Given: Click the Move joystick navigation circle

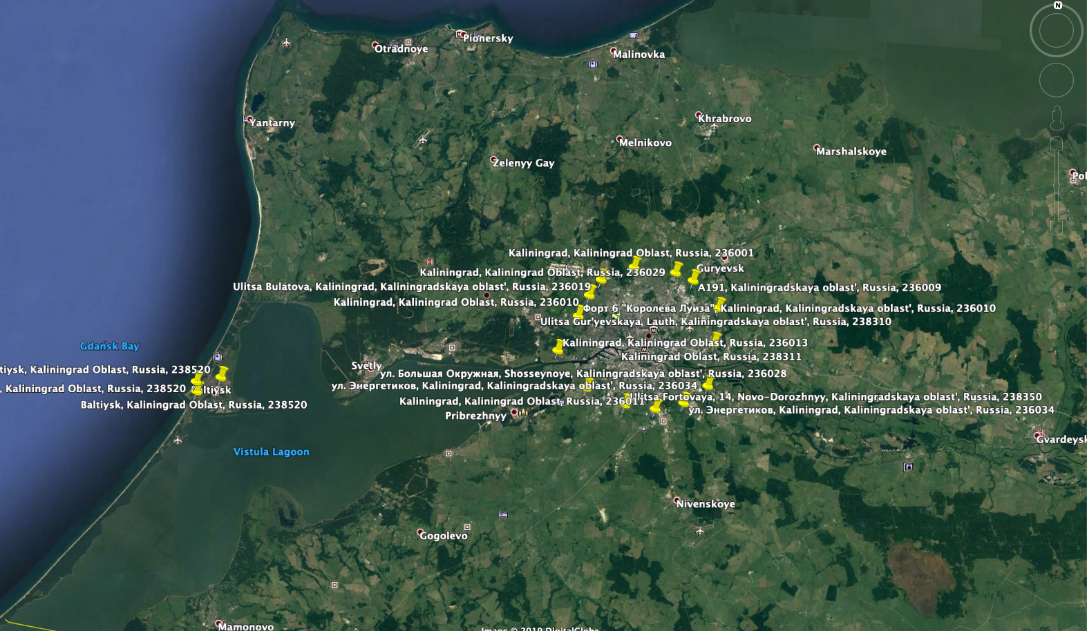Looking at the screenshot, I should 1056,80.
